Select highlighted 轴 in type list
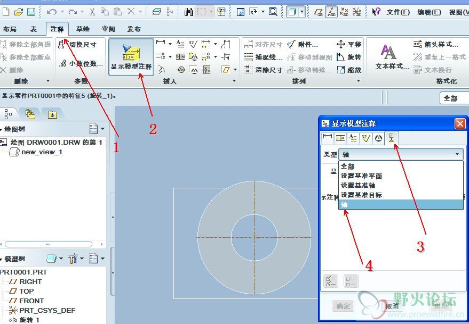 (x=401, y=204)
